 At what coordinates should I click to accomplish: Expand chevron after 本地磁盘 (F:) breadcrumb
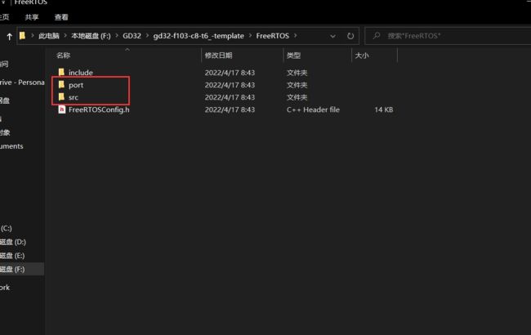coord(117,36)
